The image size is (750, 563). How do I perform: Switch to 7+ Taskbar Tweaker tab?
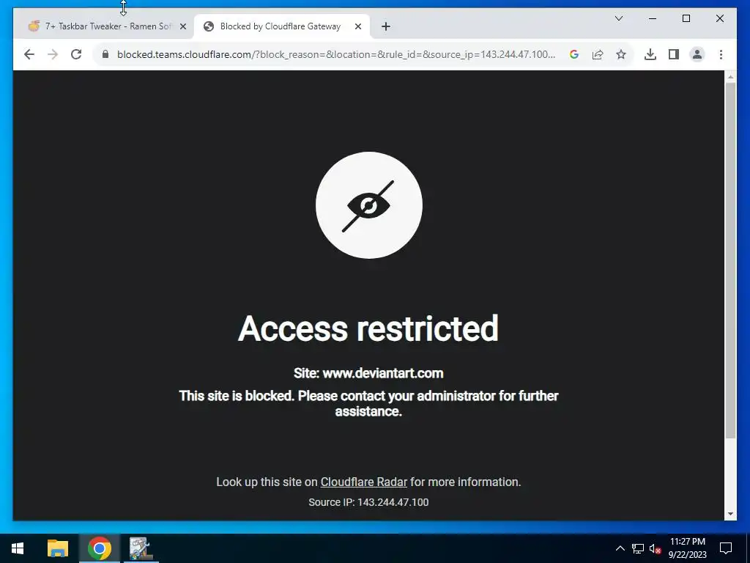tap(108, 26)
